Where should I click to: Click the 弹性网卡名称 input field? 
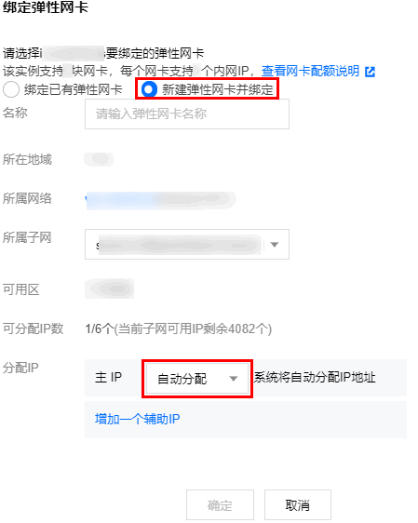click(x=187, y=114)
